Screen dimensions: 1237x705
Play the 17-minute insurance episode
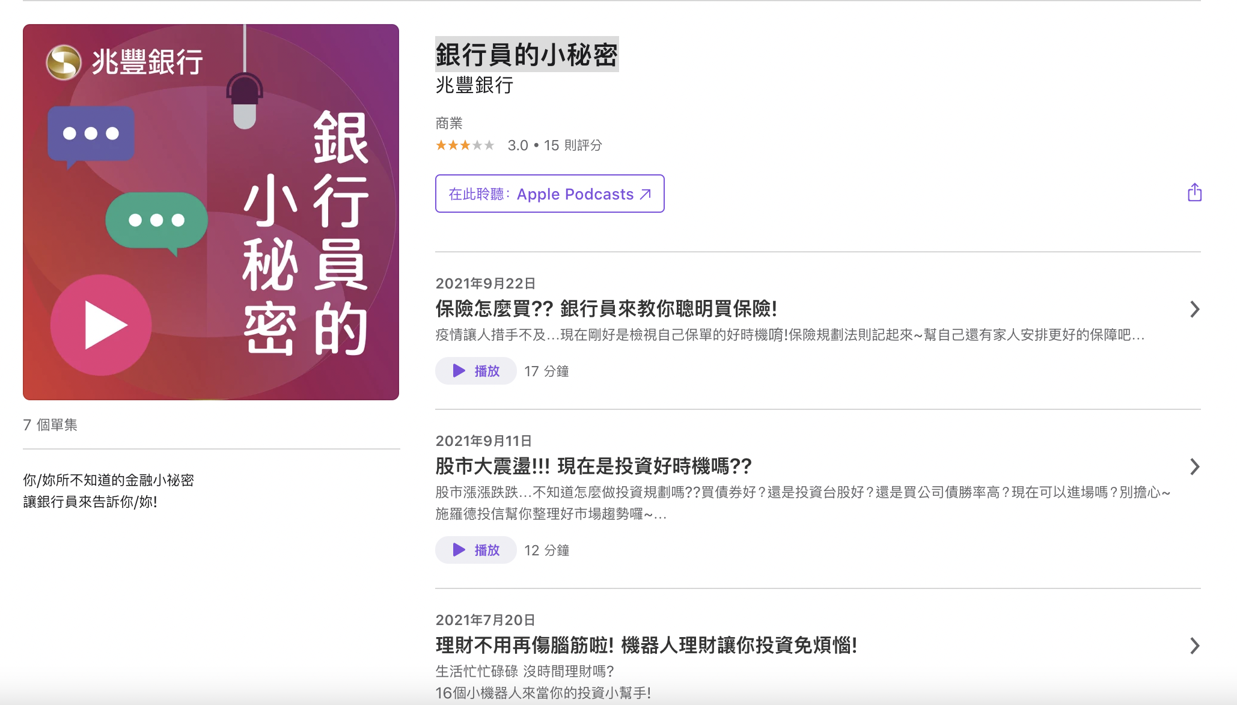(475, 371)
